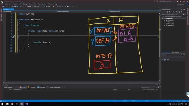Viewport: 189px width, 106px height.
Task: Sort Error List by File column
Action: click(x=129, y=90)
